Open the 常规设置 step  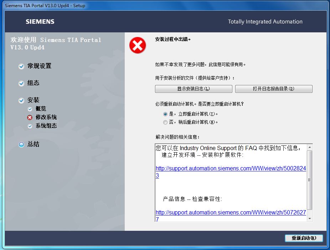point(39,66)
